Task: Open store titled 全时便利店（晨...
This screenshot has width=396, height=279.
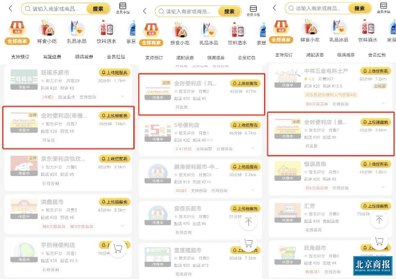Action: (x=325, y=122)
